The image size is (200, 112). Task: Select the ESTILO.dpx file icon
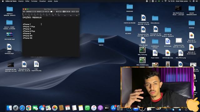[x=167, y=41]
